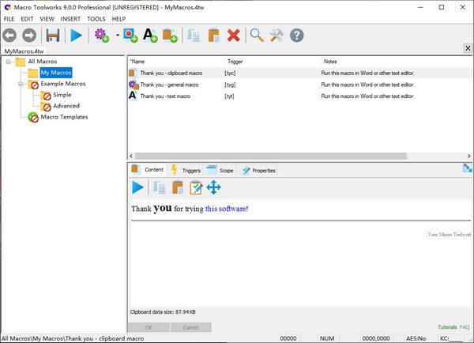474x343 pixels.
Task: Click the red X delete icon
Action: tap(233, 35)
